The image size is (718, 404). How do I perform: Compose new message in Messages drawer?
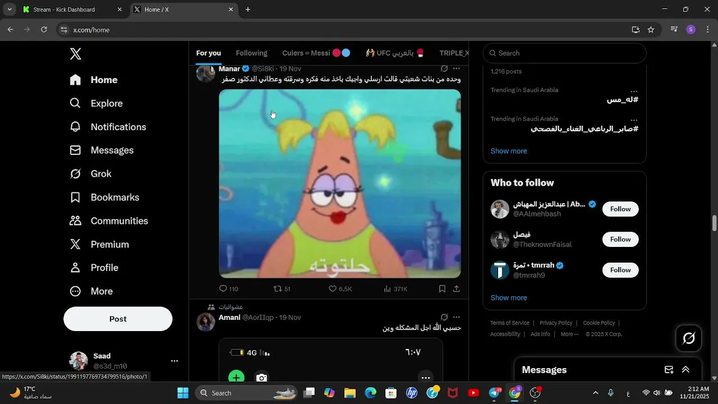[669, 370]
